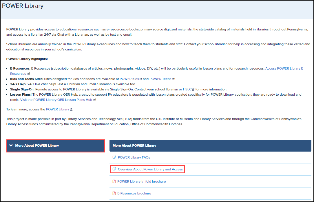Open the E-Resources brochure link
The width and height of the screenshot is (314, 202).
(x=134, y=193)
